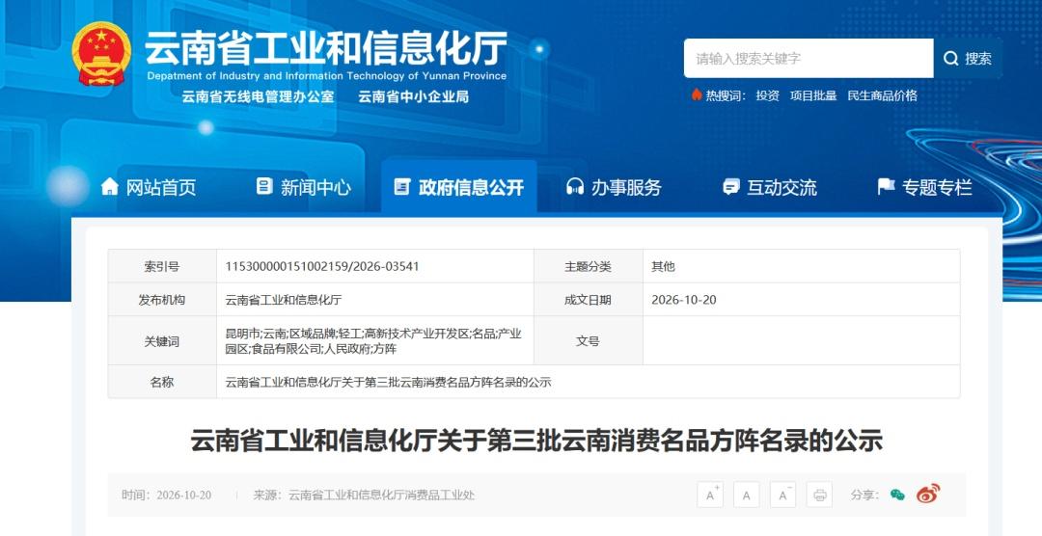Click 发布机构 value 云南省工业和信息化厅
Viewport: 1042px width, 536px height.
284,300
